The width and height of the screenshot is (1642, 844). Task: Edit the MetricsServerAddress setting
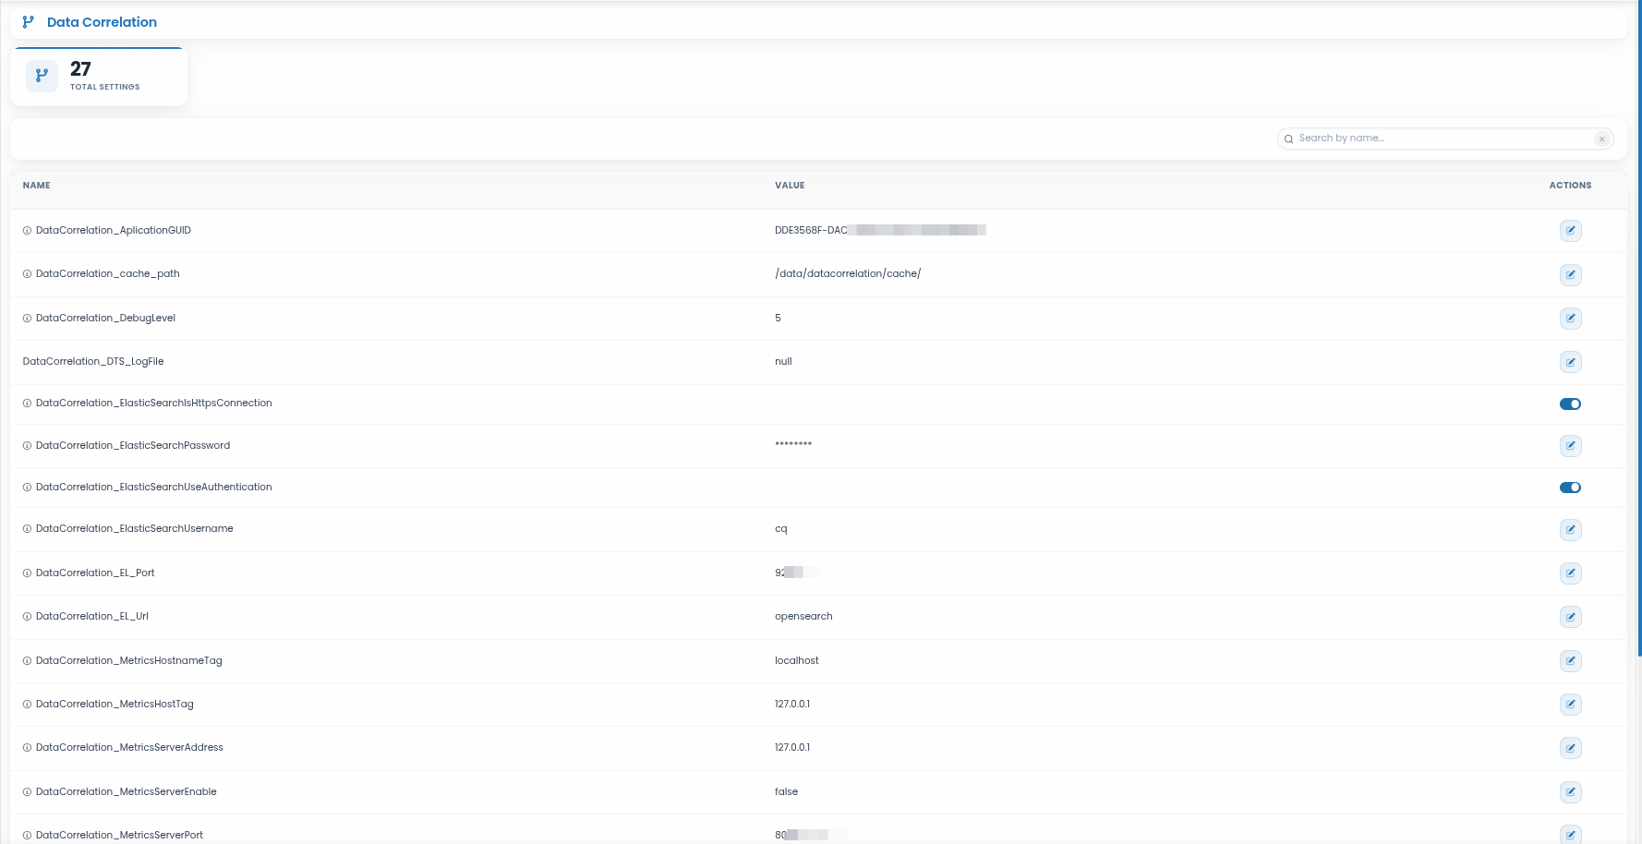[x=1570, y=748]
